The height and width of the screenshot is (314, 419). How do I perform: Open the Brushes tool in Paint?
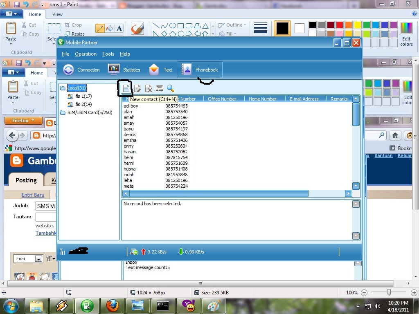[x=137, y=28]
